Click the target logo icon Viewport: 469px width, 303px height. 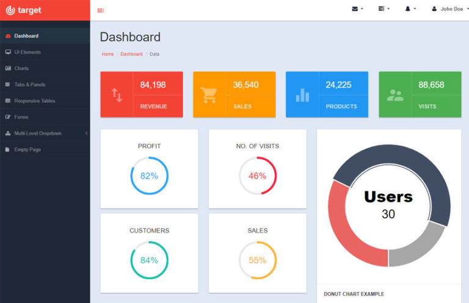coord(10,10)
